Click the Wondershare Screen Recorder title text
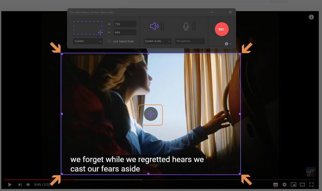This screenshot has height=191, width=322. coord(92,12)
